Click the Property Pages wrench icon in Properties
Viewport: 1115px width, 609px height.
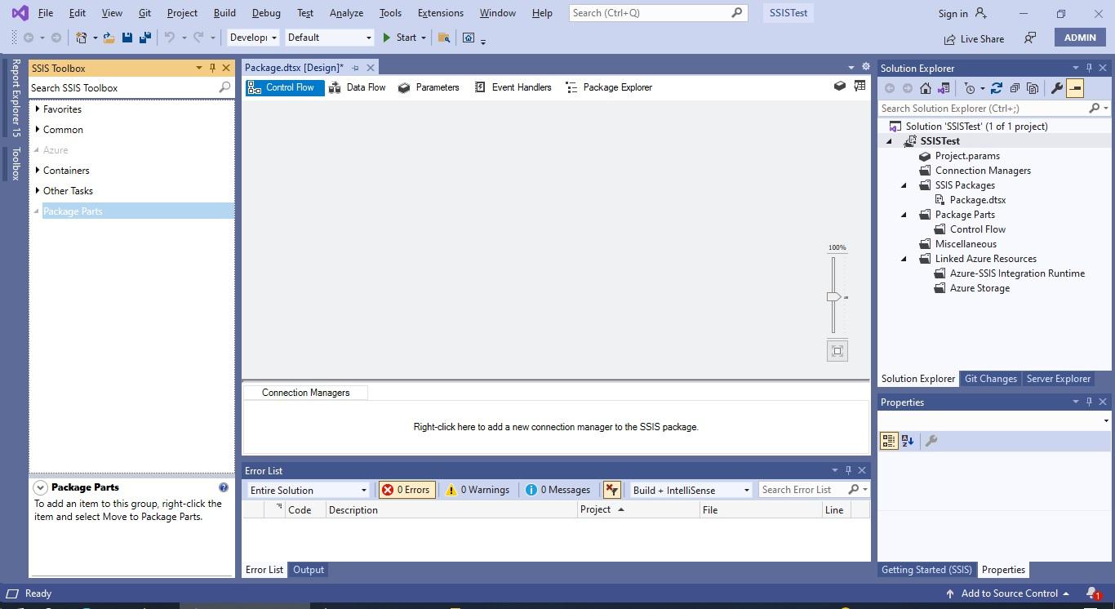coord(931,441)
